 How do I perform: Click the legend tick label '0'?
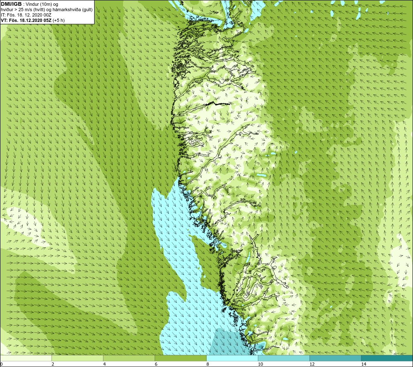(1, 364)
